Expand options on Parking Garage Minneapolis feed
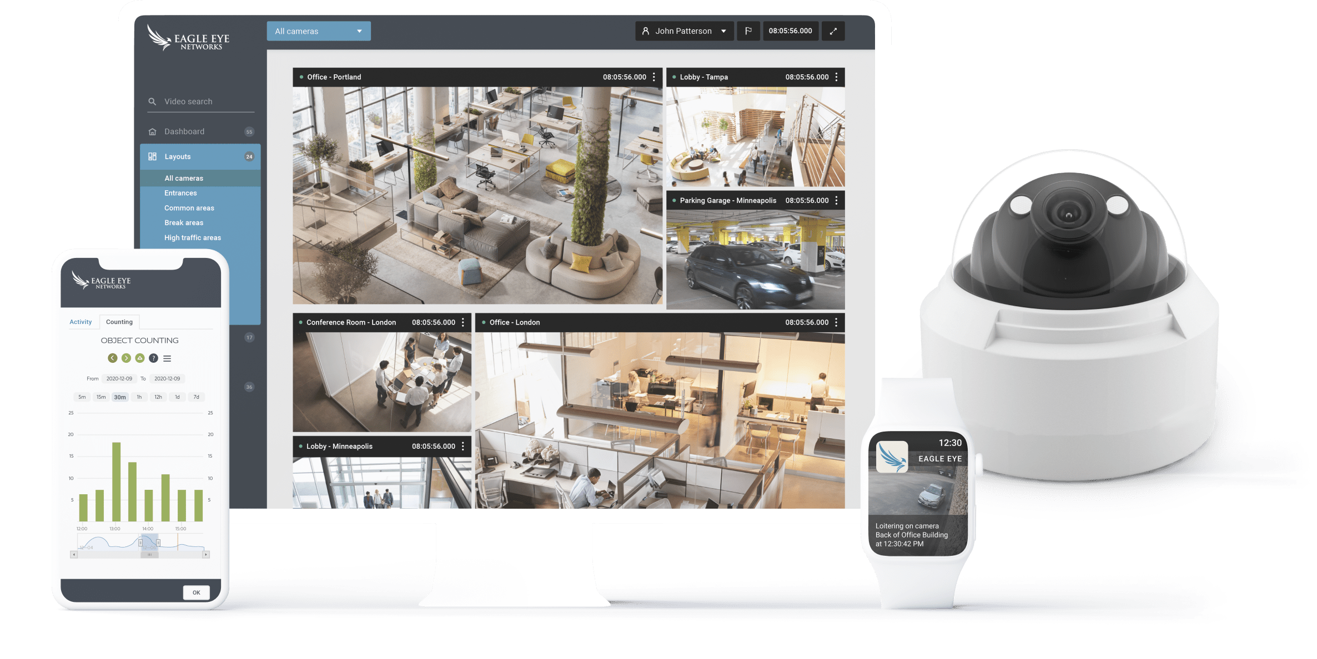1317x659 pixels. (840, 204)
